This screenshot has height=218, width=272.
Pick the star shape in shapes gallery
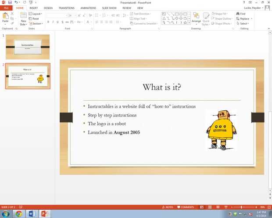pos(185,22)
